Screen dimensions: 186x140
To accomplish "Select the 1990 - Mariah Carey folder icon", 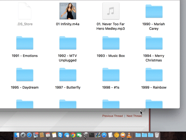I will (154, 11).
